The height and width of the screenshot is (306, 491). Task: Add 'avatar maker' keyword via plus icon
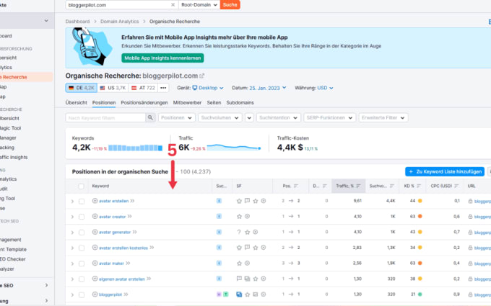tap(95, 264)
